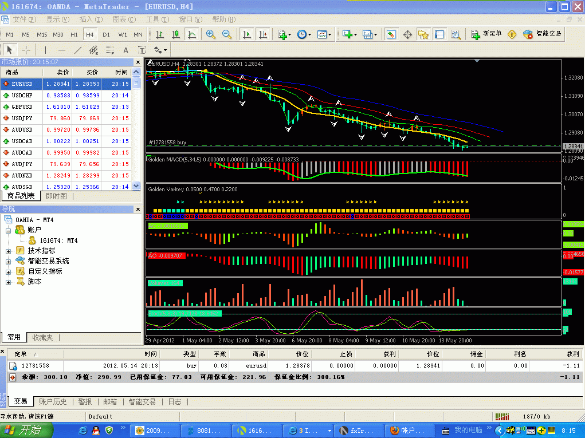Image resolution: width=585 pixels, height=438 pixels.
Task: Switch to the D1 timeframe
Action: (106, 35)
